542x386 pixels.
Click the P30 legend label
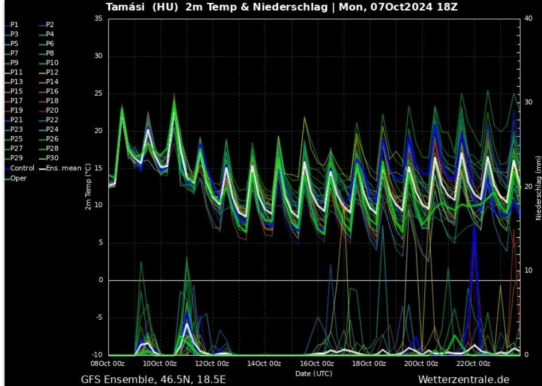tap(52, 158)
